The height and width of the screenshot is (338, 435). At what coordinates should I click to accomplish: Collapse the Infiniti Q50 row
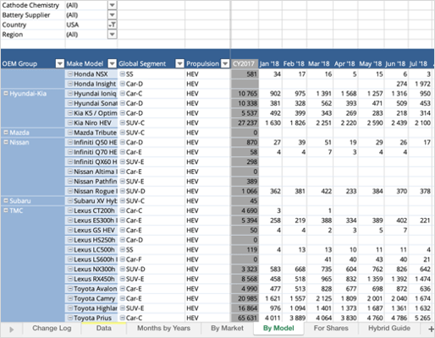click(x=70, y=142)
